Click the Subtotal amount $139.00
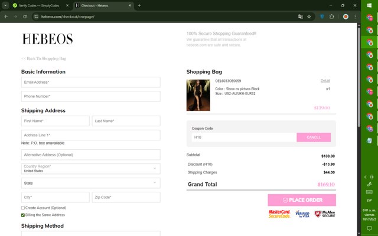Screen dimensions: 378x236 click(x=328, y=156)
